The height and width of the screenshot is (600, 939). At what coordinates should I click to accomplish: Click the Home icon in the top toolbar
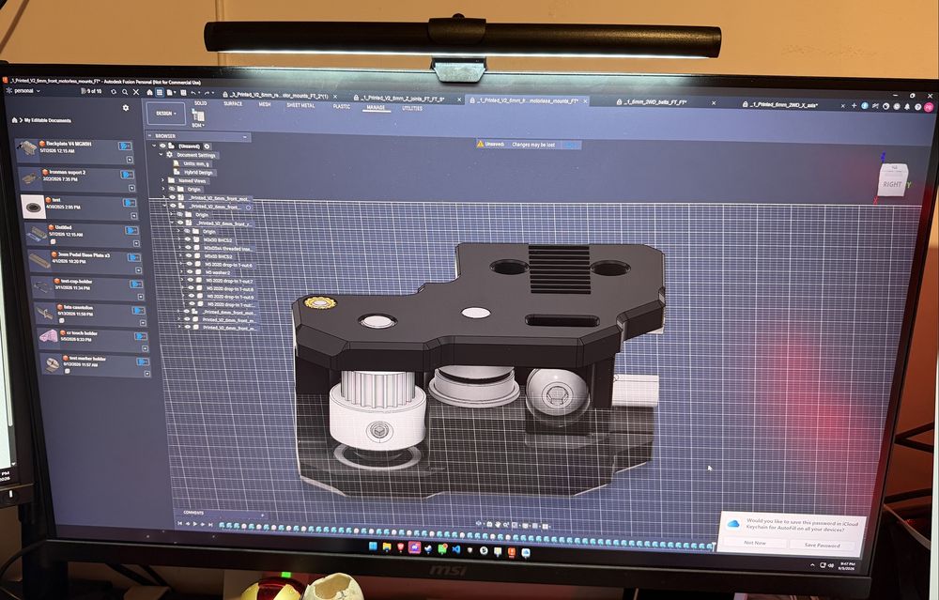tap(149, 92)
